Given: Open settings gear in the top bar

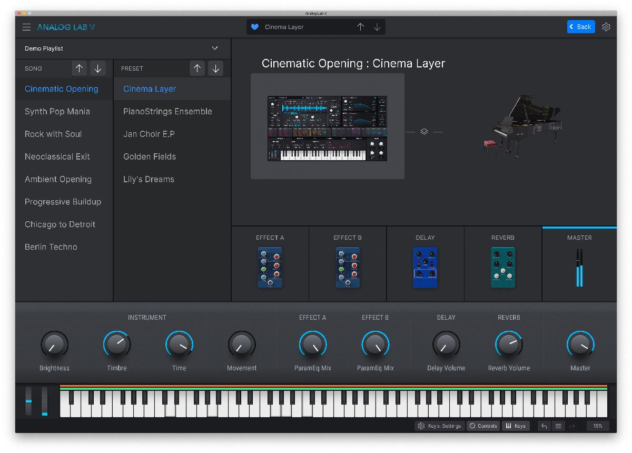Looking at the screenshot, I should [x=606, y=27].
